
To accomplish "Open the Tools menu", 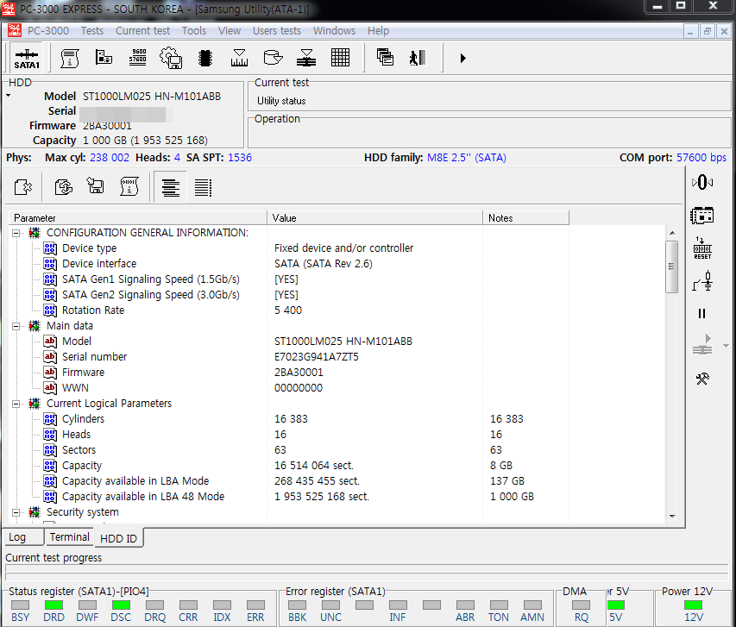I will point(194,30).
